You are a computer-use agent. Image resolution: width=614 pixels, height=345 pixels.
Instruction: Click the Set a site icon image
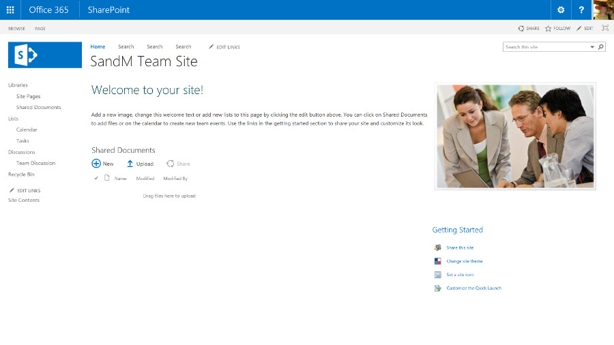pyautogui.click(x=438, y=275)
